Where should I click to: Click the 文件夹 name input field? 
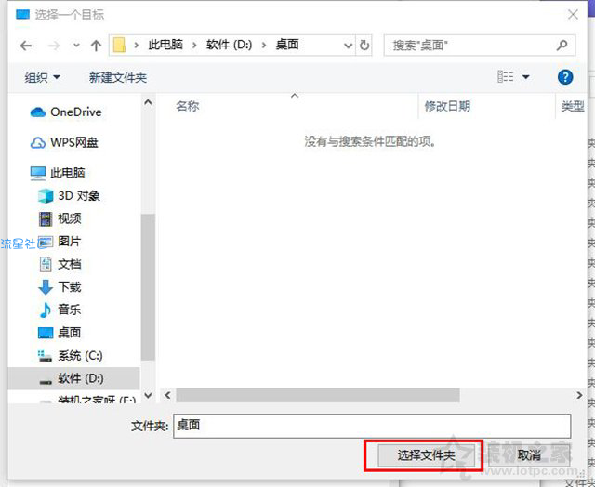click(x=372, y=426)
